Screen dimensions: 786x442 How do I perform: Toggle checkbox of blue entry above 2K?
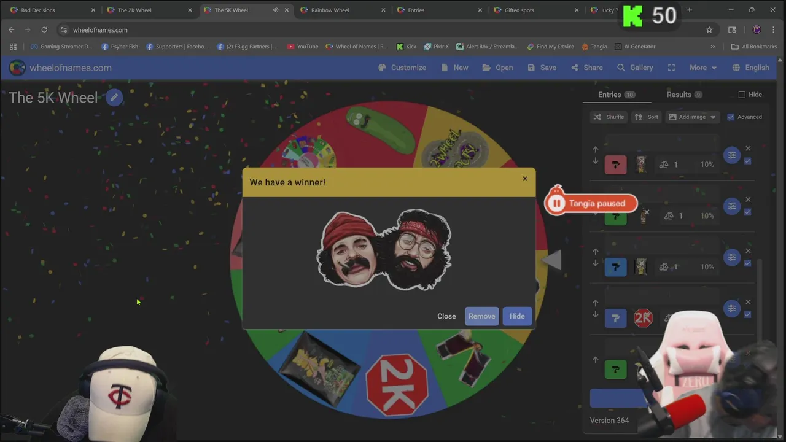point(747,263)
